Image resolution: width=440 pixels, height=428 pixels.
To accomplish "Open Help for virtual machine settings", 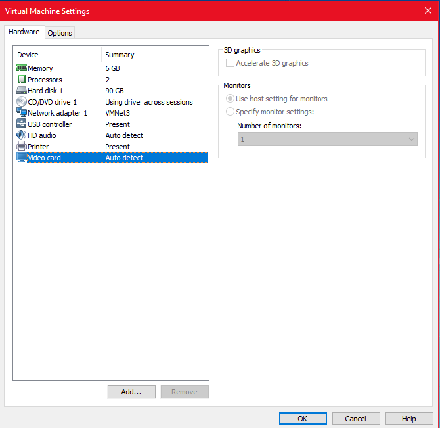I will pos(408,419).
